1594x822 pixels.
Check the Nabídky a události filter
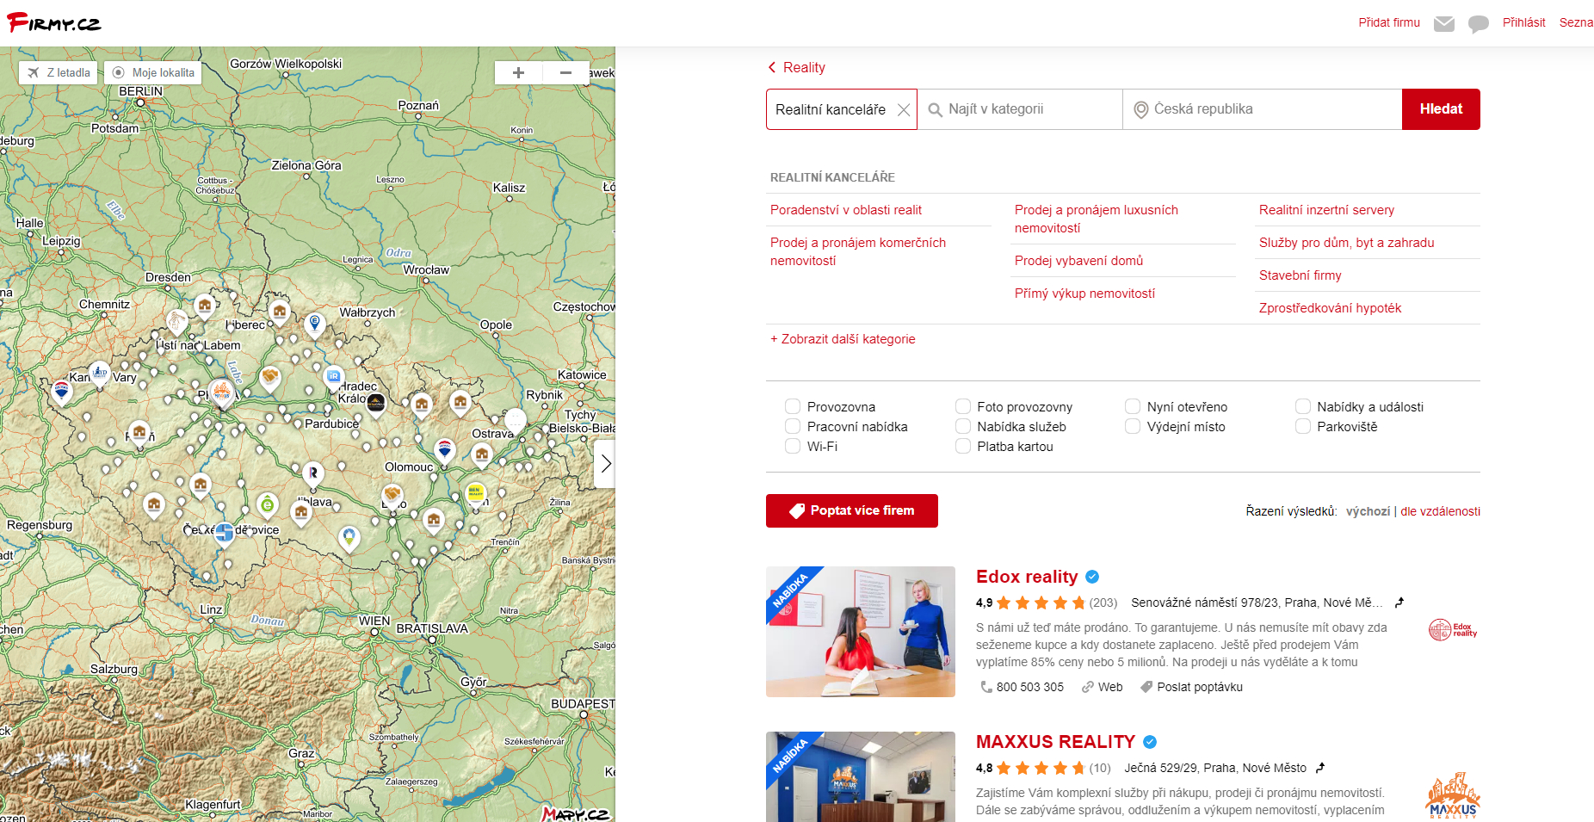(x=1303, y=406)
